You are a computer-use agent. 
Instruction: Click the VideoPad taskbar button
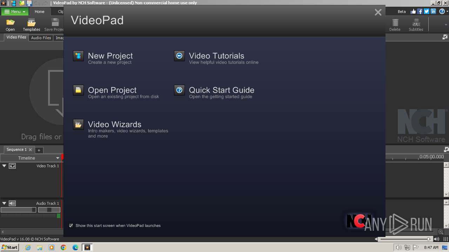(87, 247)
